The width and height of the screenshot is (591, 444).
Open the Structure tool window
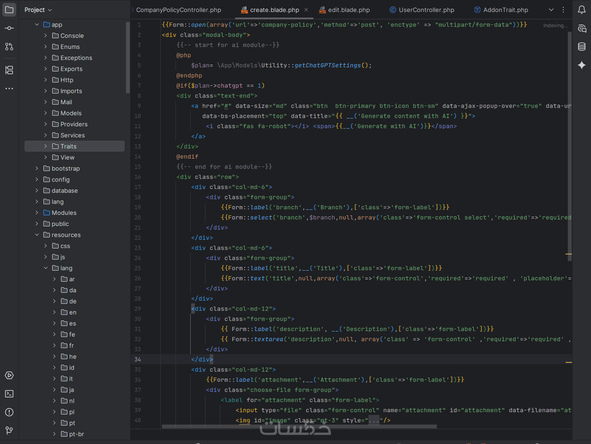[9, 70]
